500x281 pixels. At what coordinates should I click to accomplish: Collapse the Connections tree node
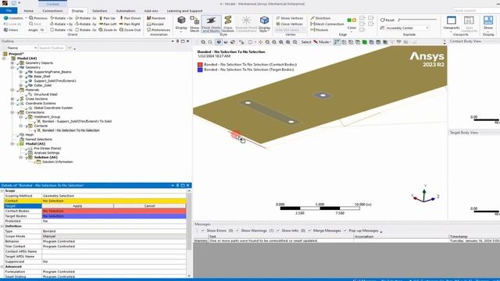click(x=12, y=112)
